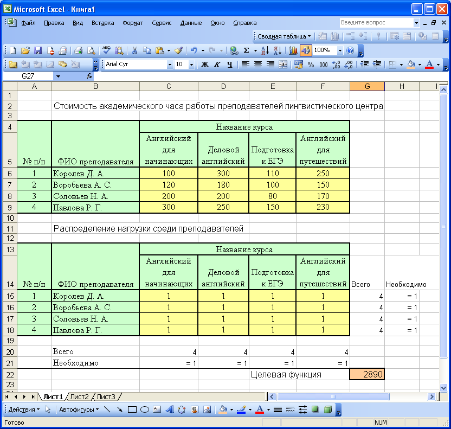Toggle Underline (Ч) formatting
The height and width of the screenshot is (429, 451).
click(x=229, y=65)
